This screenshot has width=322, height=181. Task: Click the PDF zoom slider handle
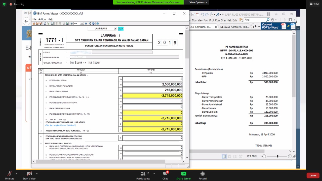[x=278, y=156]
